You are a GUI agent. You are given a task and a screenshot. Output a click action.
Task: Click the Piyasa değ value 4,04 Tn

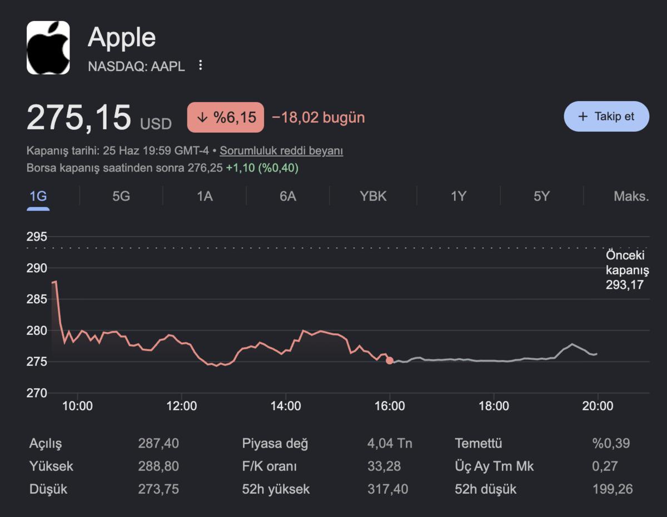[390, 444]
